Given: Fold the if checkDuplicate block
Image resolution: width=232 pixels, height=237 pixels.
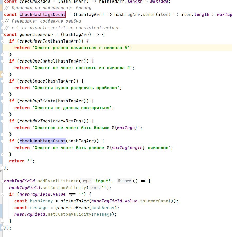Looking at the screenshot, I should click(2, 101).
